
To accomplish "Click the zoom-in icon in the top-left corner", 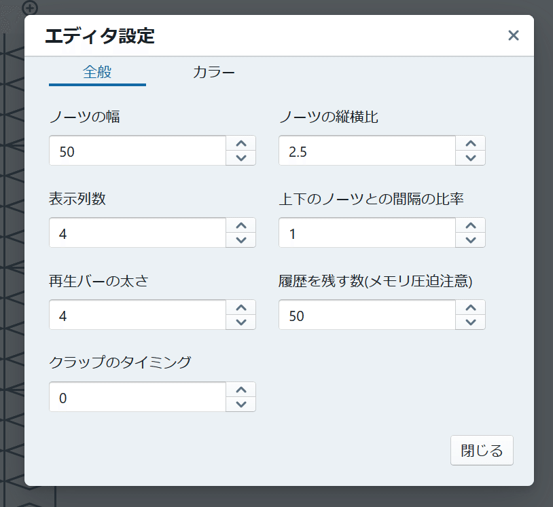I will (29, 10).
